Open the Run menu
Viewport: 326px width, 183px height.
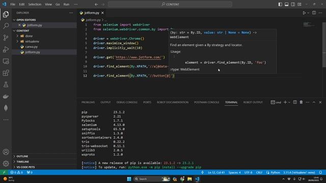pos(66,5)
